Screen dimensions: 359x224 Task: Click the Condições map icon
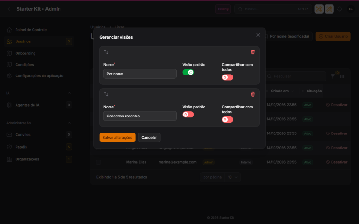pyautogui.click(x=9, y=65)
